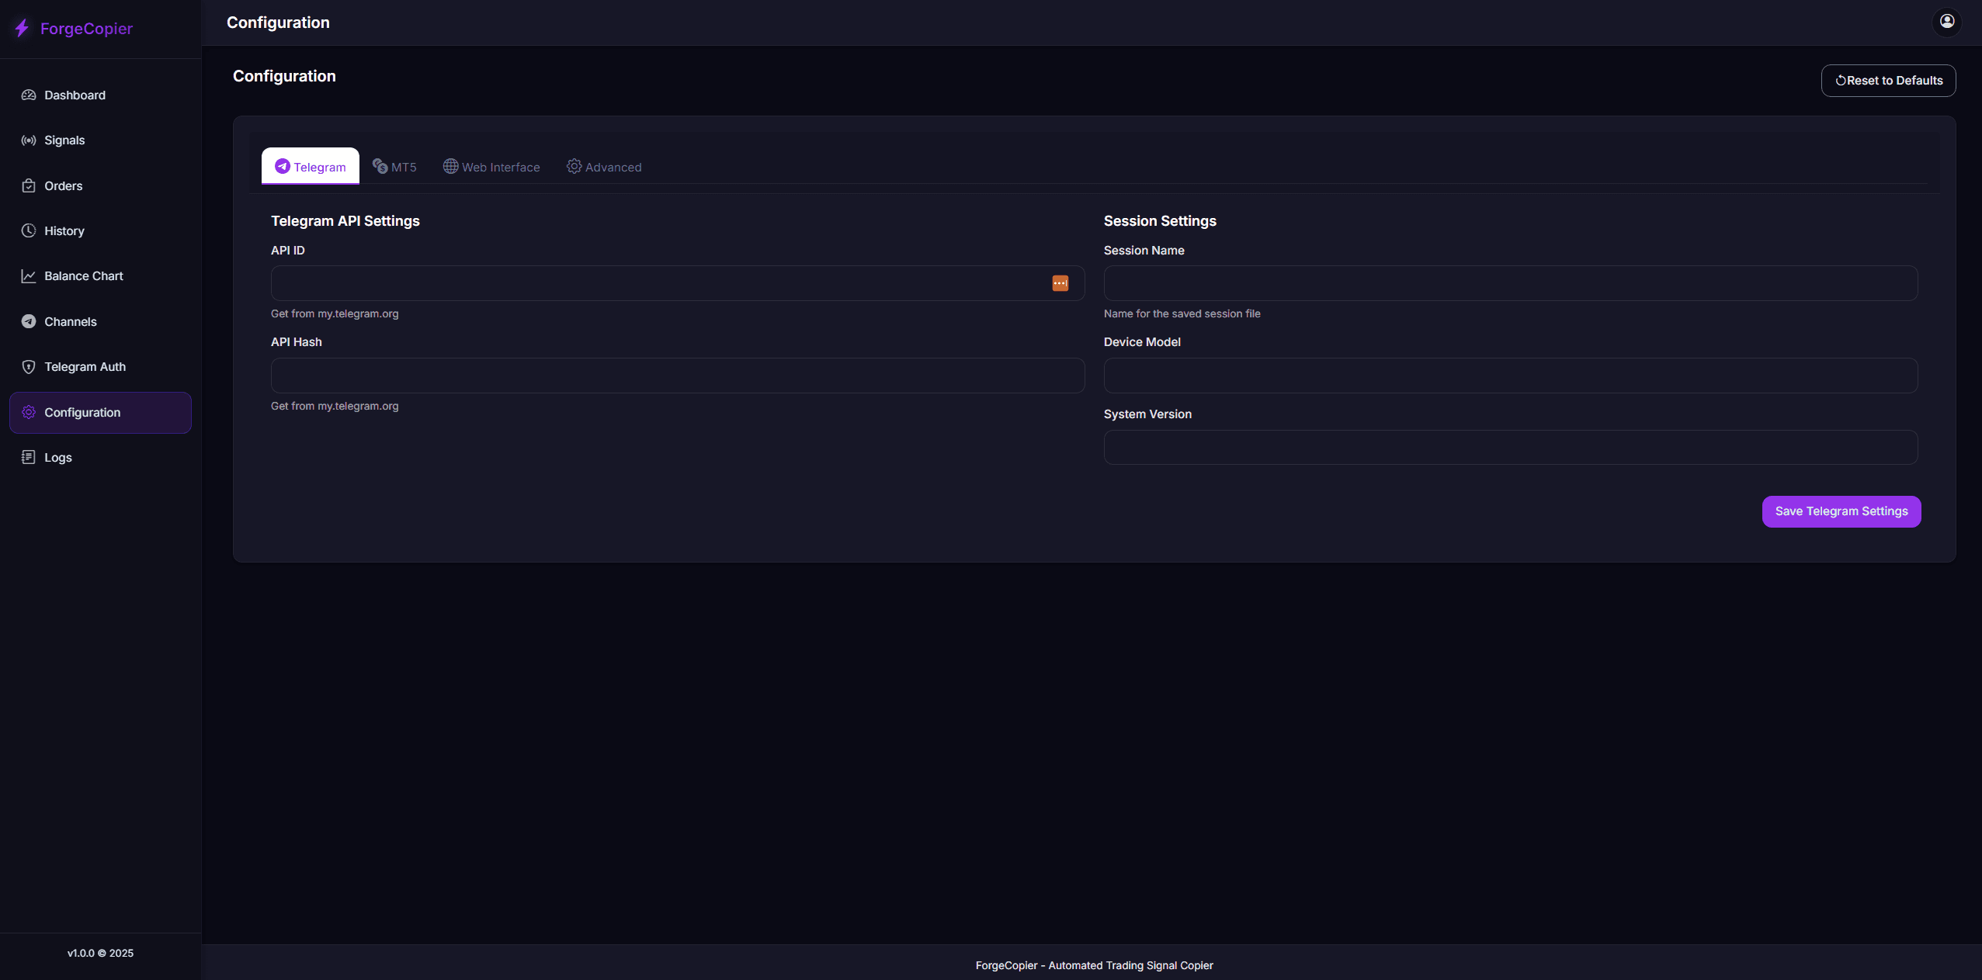
Task: Open Telegram Auth page
Action: pyautogui.click(x=100, y=367)
